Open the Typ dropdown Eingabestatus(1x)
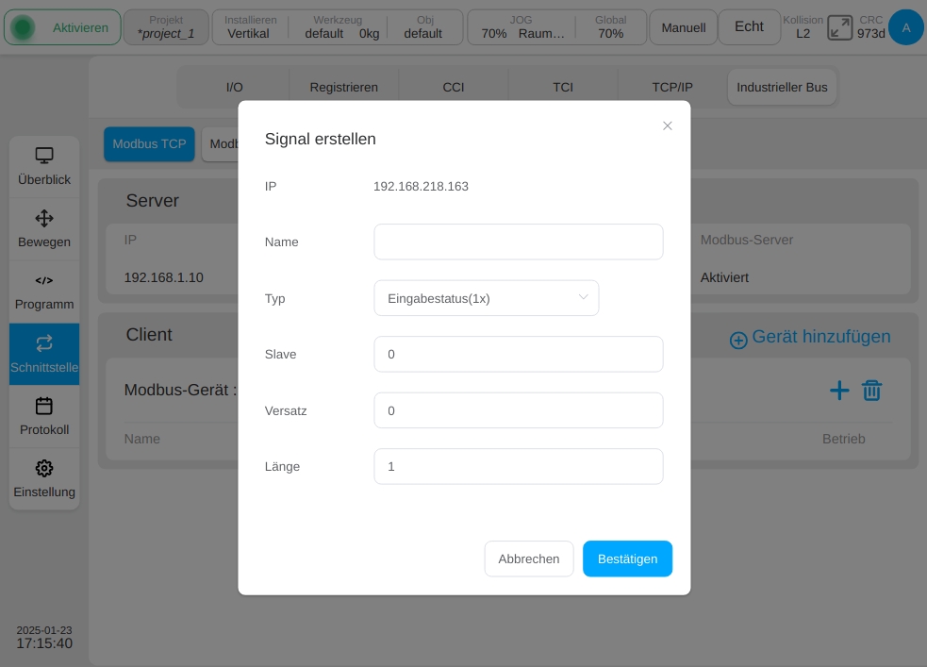This screenshot has width=927, height=667. point(487,298)
